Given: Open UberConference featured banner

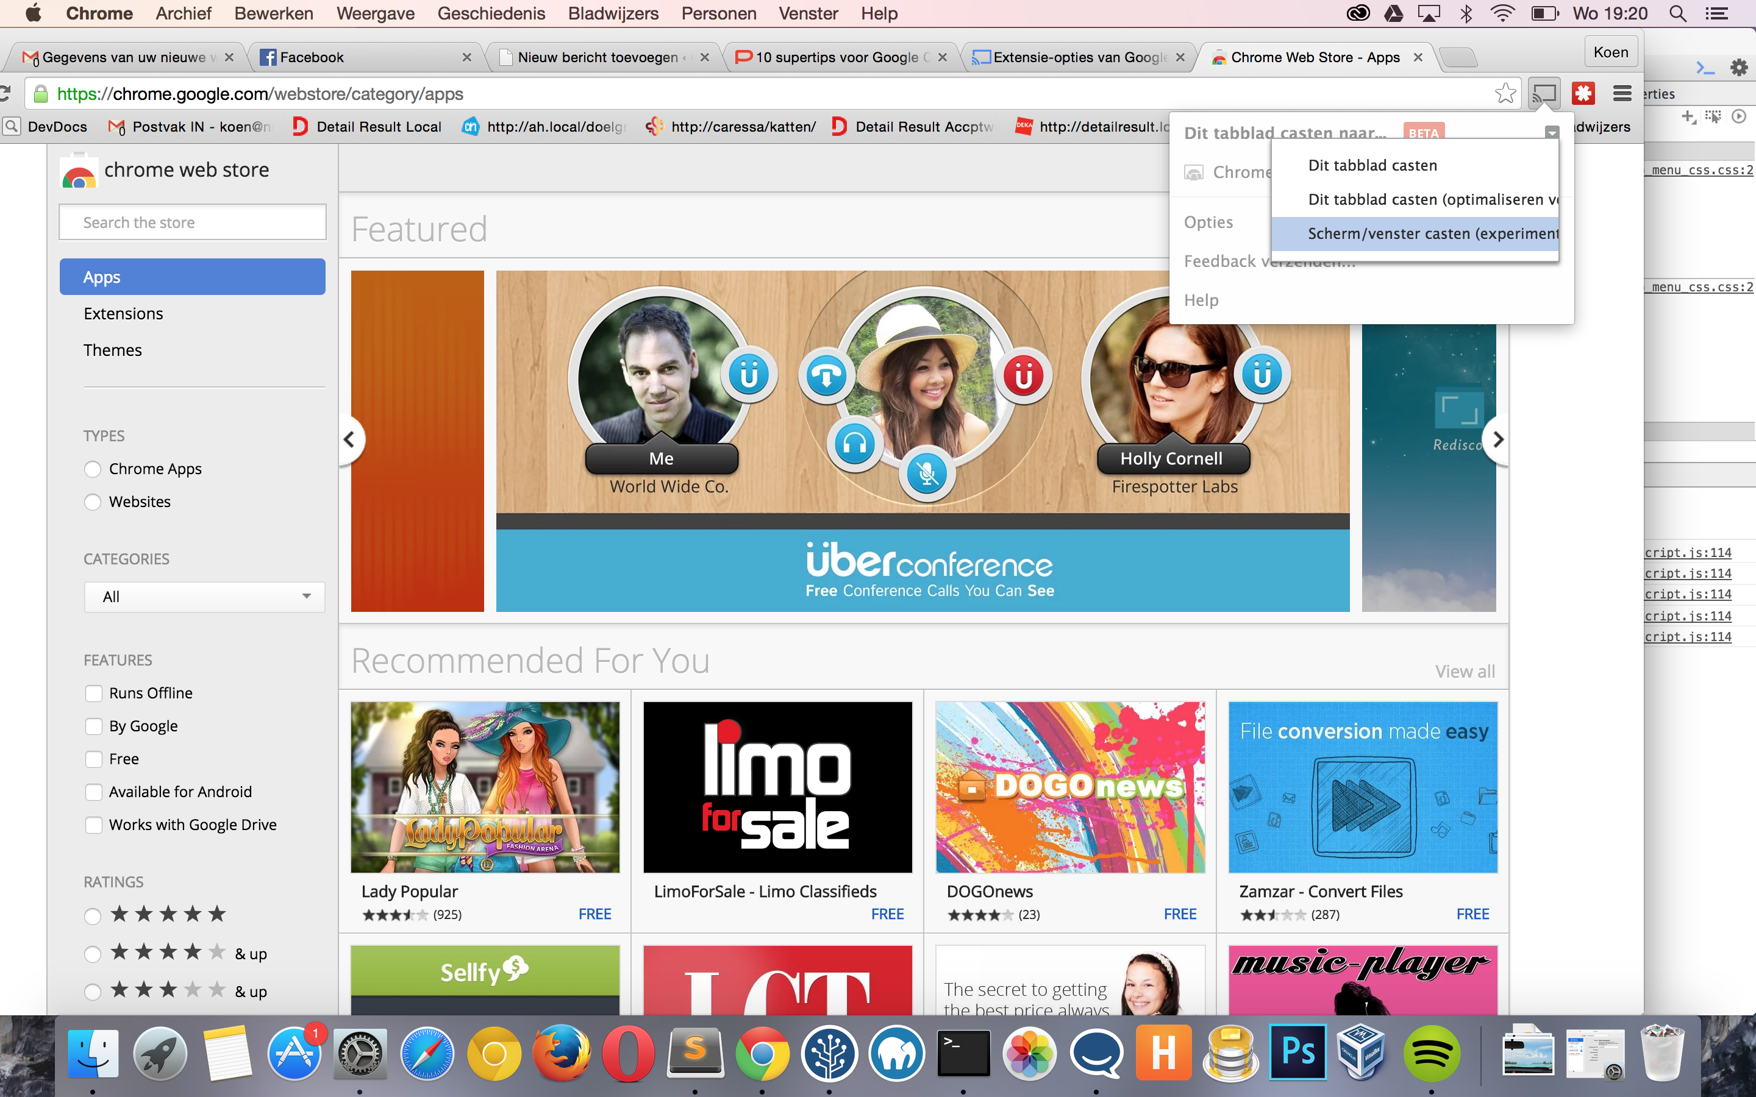Looking at the screenshot, I should 923,441.
